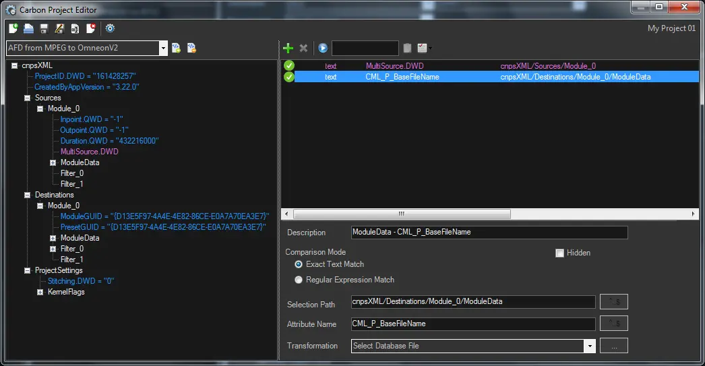Open settings with the blue gear icon
Image resolution: width=705 pixels, height=366 pixels.
pyautogui.click(x=111, y=28)
